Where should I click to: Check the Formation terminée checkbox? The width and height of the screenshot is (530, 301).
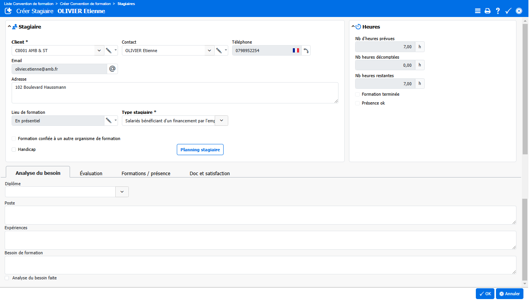pos(357,94)
